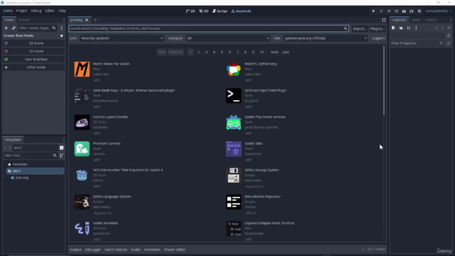
Task: Add a new node plus icon
Action: pos(6,28)
